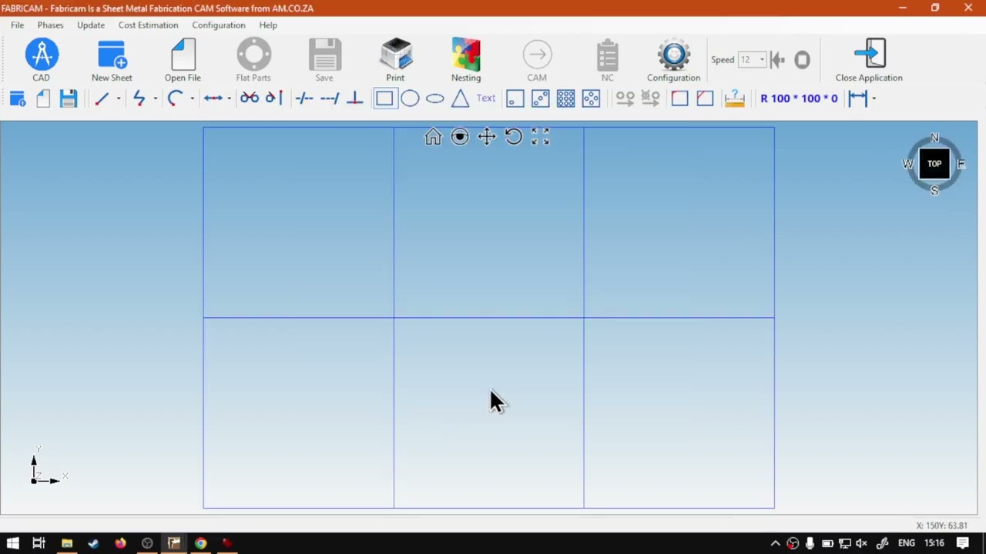Click the Open File button

(183, 60)
